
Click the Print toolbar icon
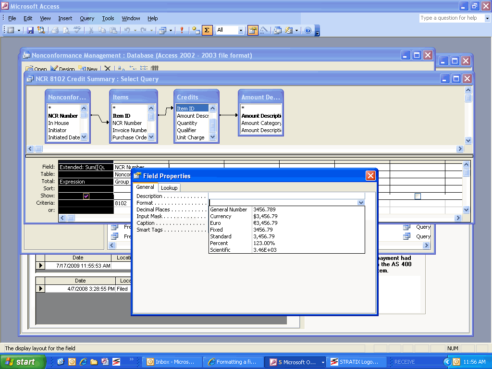click(55, 30)
